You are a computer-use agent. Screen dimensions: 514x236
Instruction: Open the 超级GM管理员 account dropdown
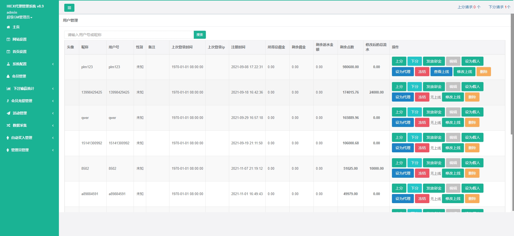pyautogui.click(x=20, y=17)
